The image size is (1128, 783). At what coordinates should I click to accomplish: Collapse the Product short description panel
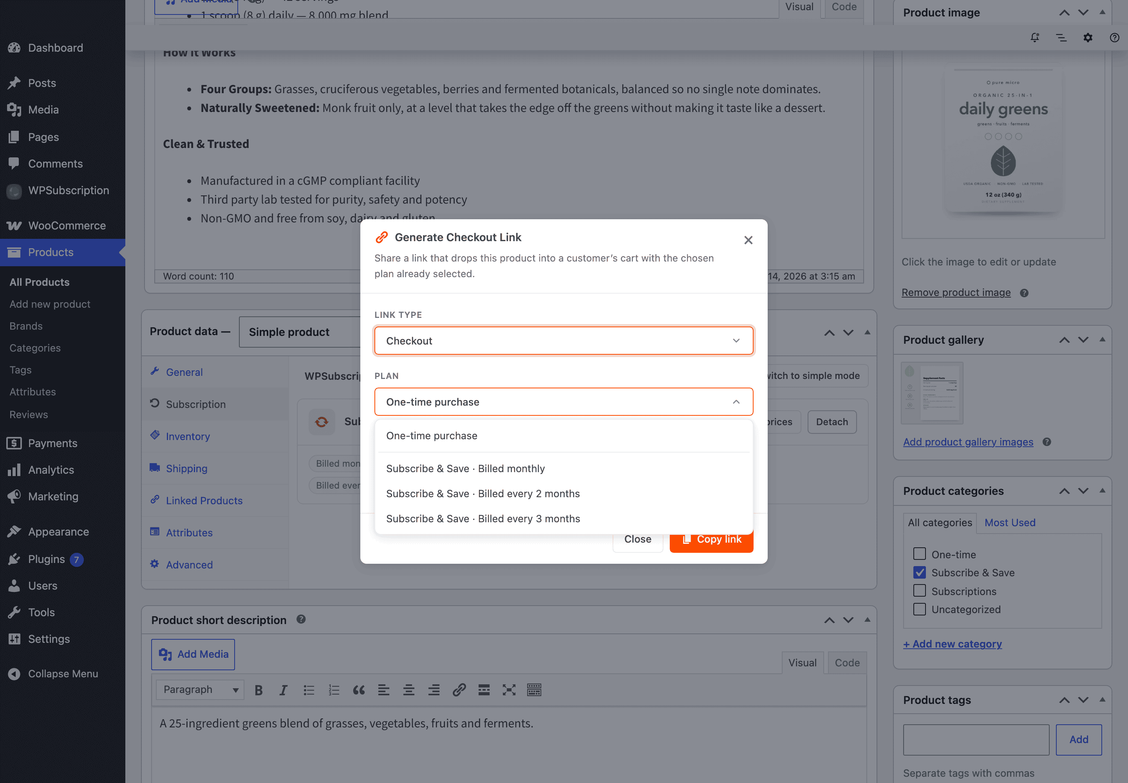coord(868,620)
